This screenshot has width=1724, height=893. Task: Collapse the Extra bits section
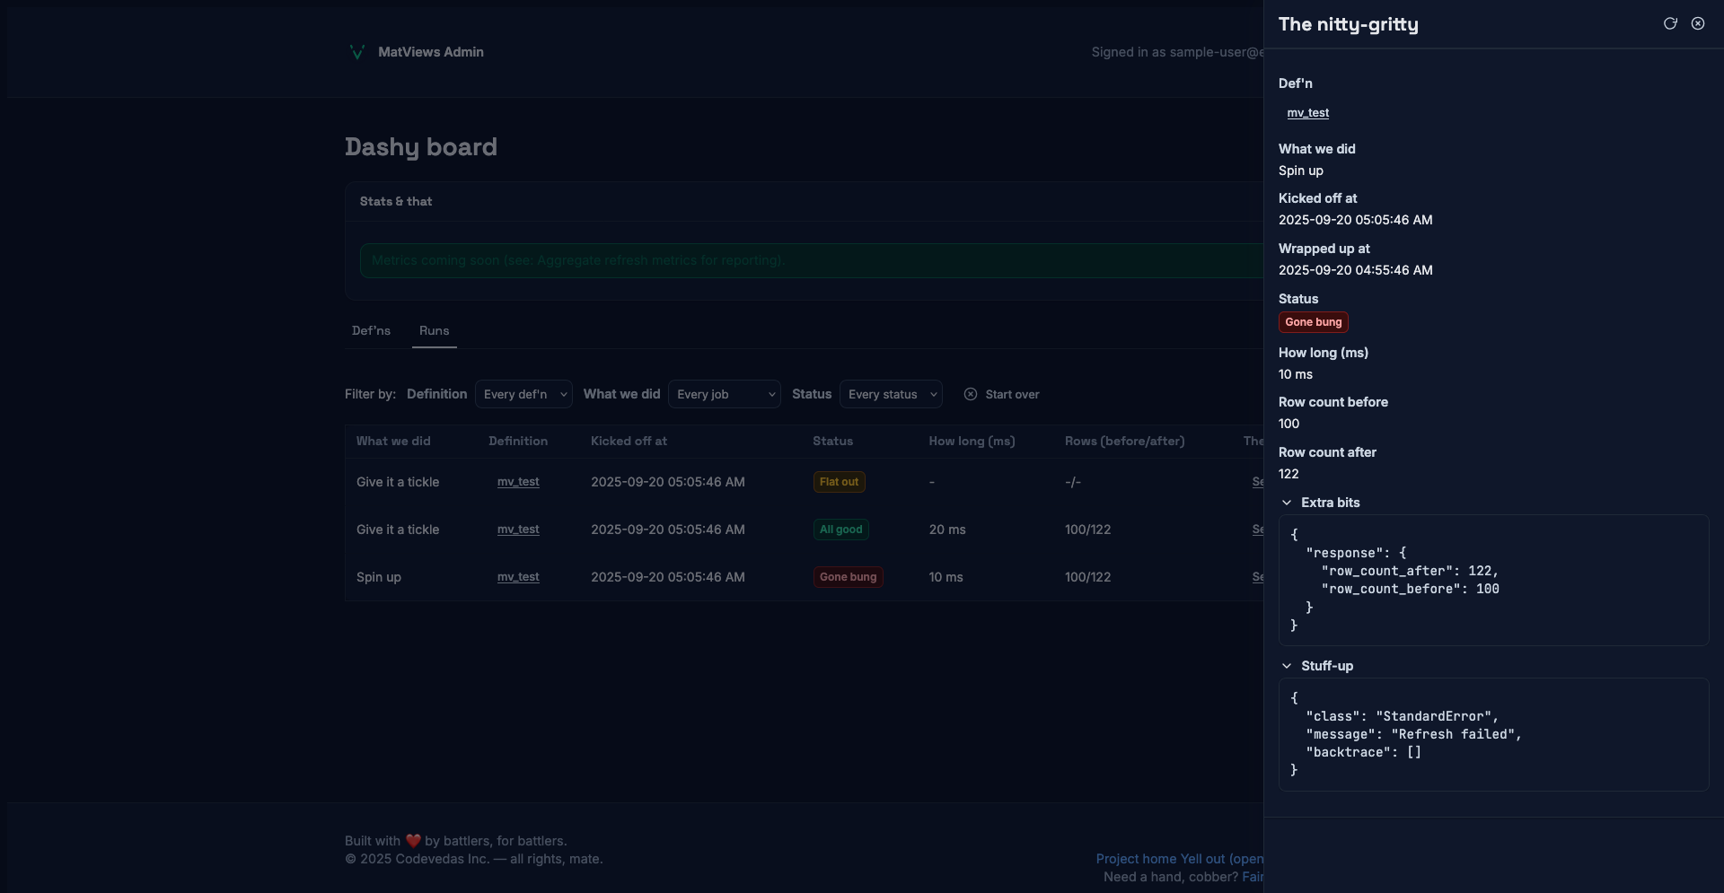click(x=1287, y=503)
